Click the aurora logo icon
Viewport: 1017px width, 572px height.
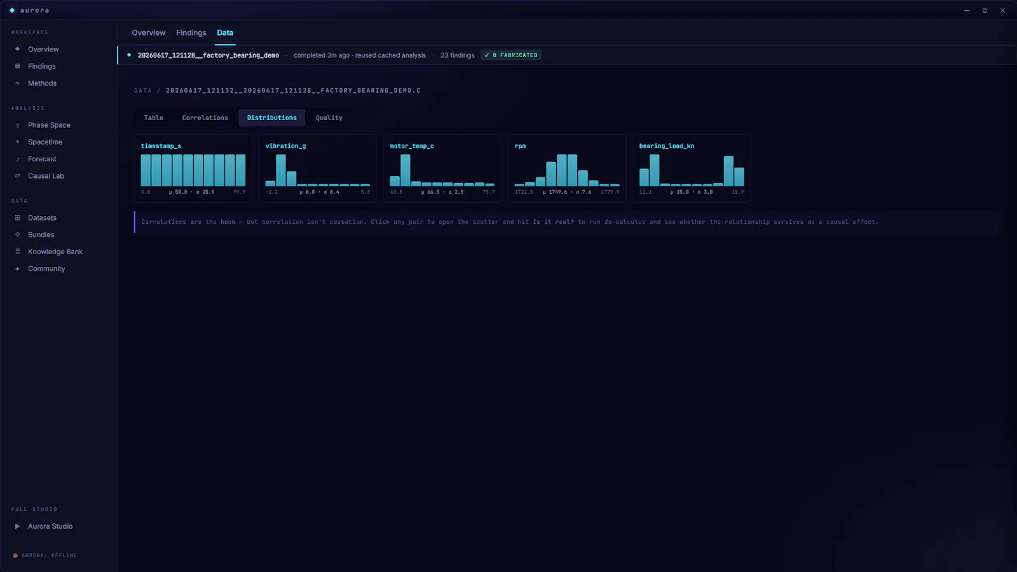pyautogui.click(x=12, y=10)
